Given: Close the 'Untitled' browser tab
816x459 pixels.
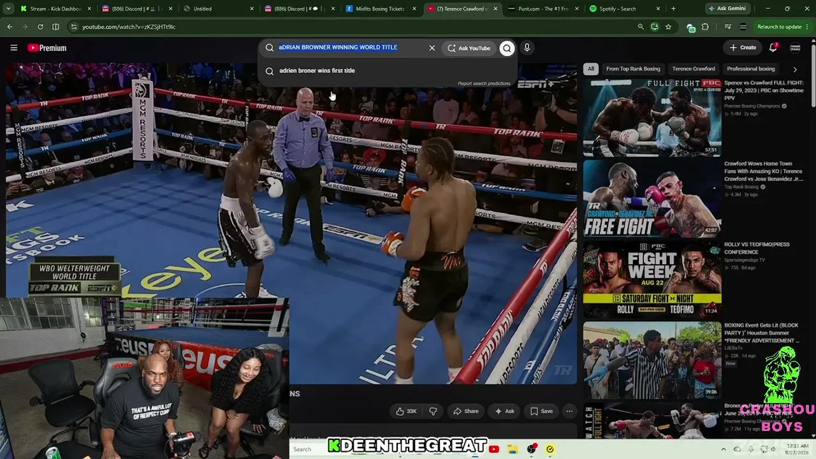Looking at the screenshot, I should click(252, 9).
